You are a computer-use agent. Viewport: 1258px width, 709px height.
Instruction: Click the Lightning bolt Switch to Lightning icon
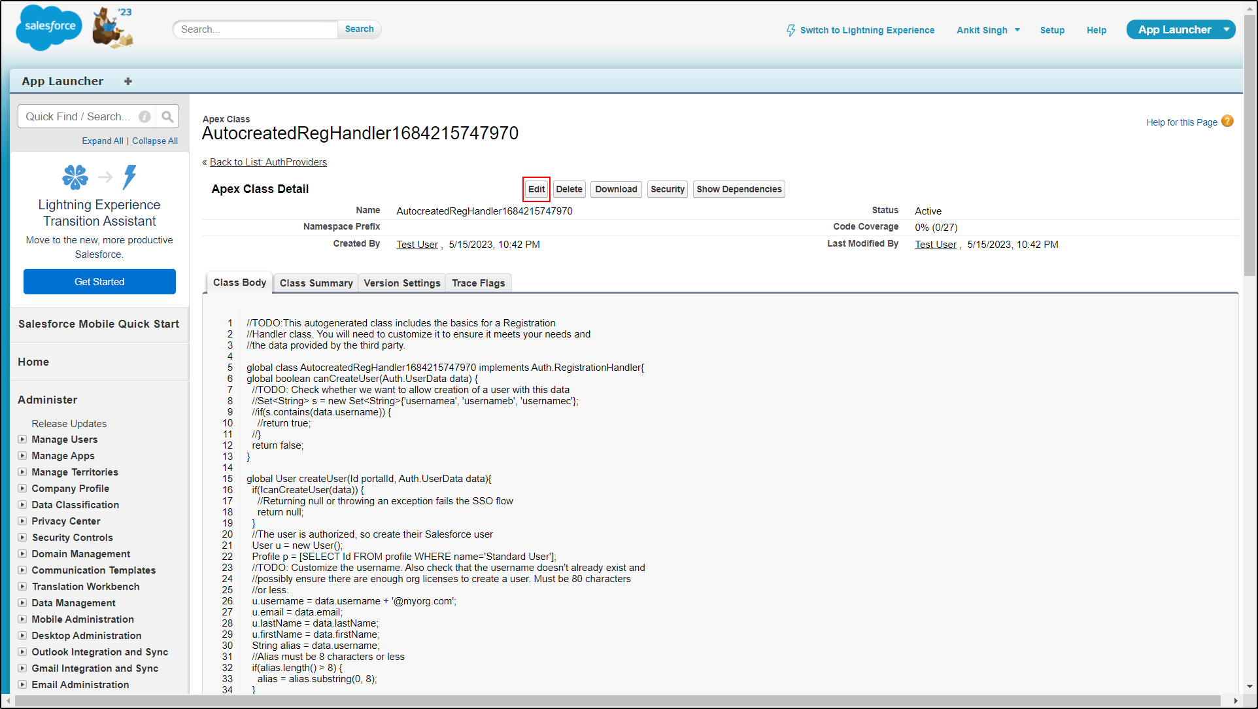pos(791,30)
